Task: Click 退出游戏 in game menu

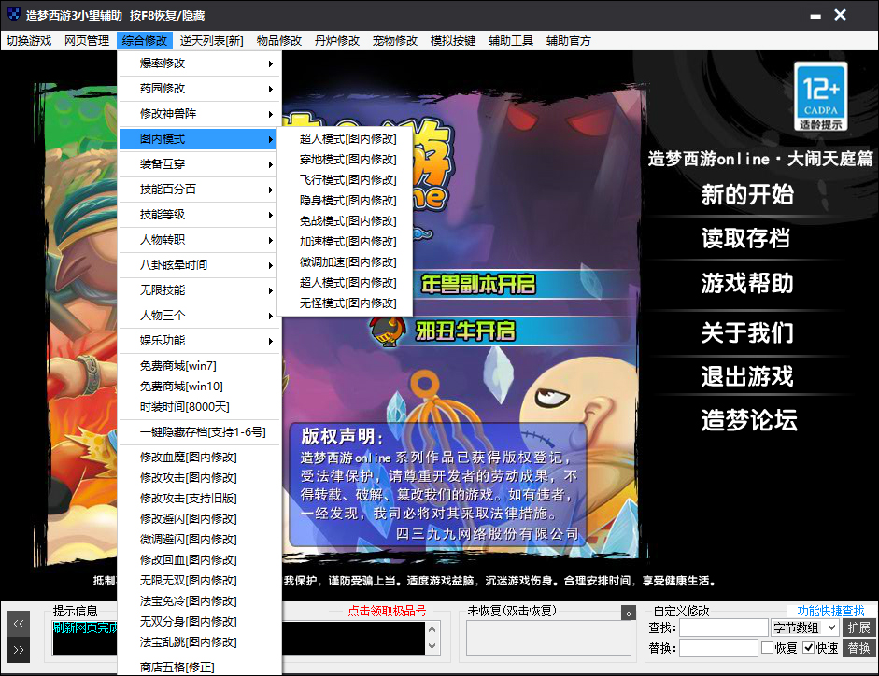Action: point(747,376)
